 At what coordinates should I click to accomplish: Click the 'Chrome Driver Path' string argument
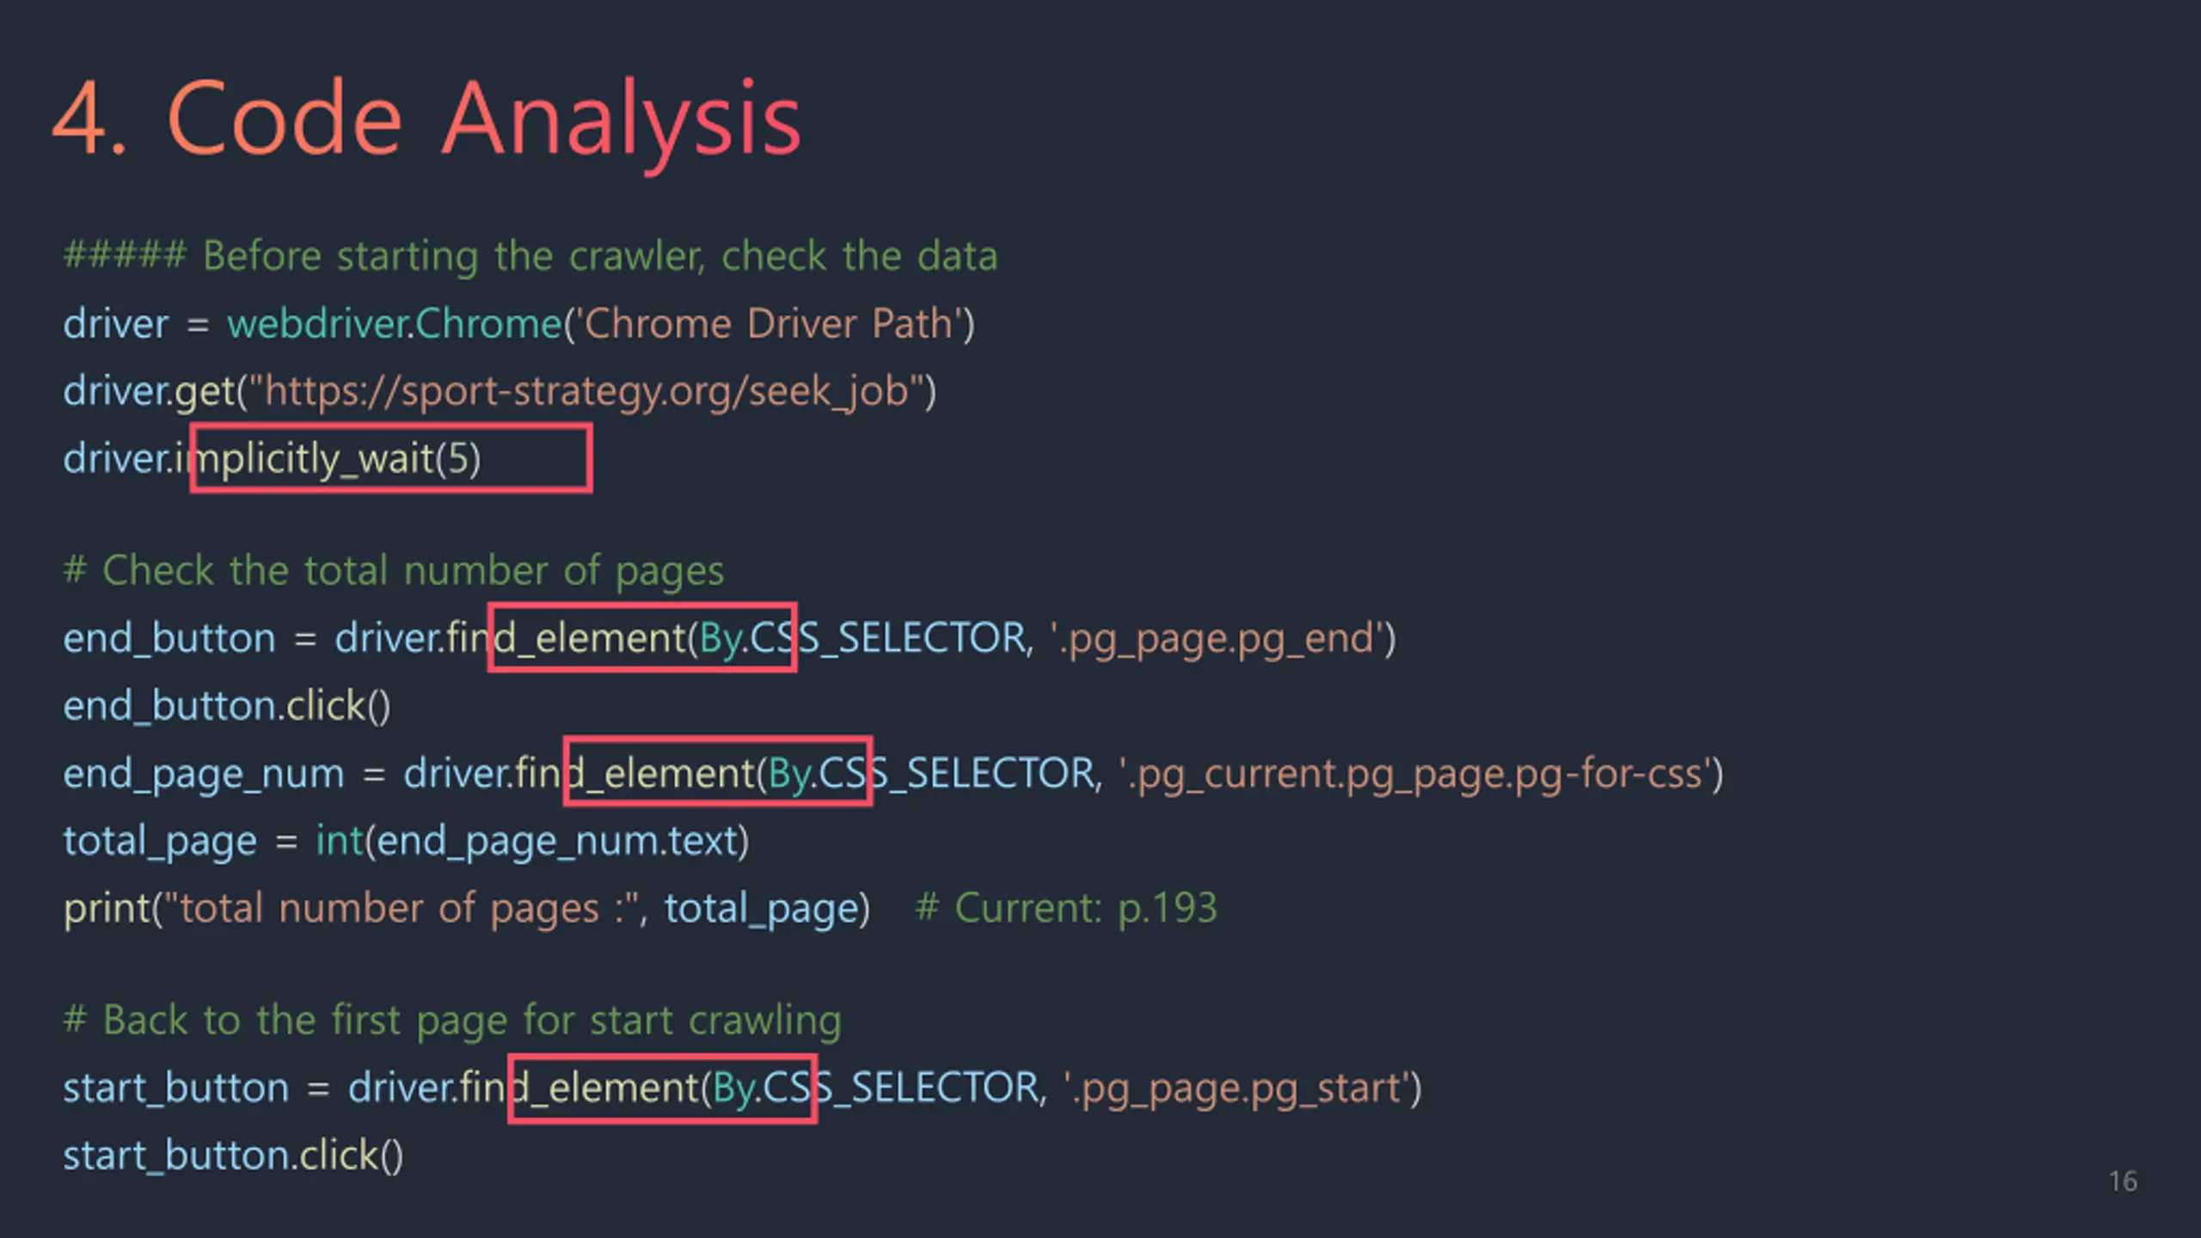point(769,324)
